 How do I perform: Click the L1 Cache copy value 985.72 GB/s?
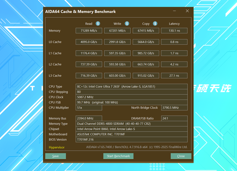pyautogui.click(x=146, y=53)
